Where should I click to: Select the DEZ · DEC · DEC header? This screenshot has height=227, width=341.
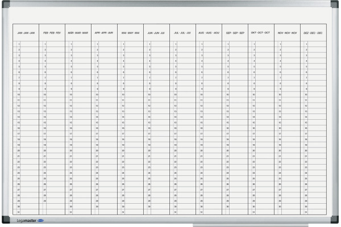pyautogui.click(x=313, y=33)
